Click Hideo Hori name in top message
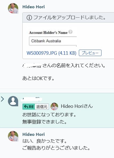 (x=34, y=7)
